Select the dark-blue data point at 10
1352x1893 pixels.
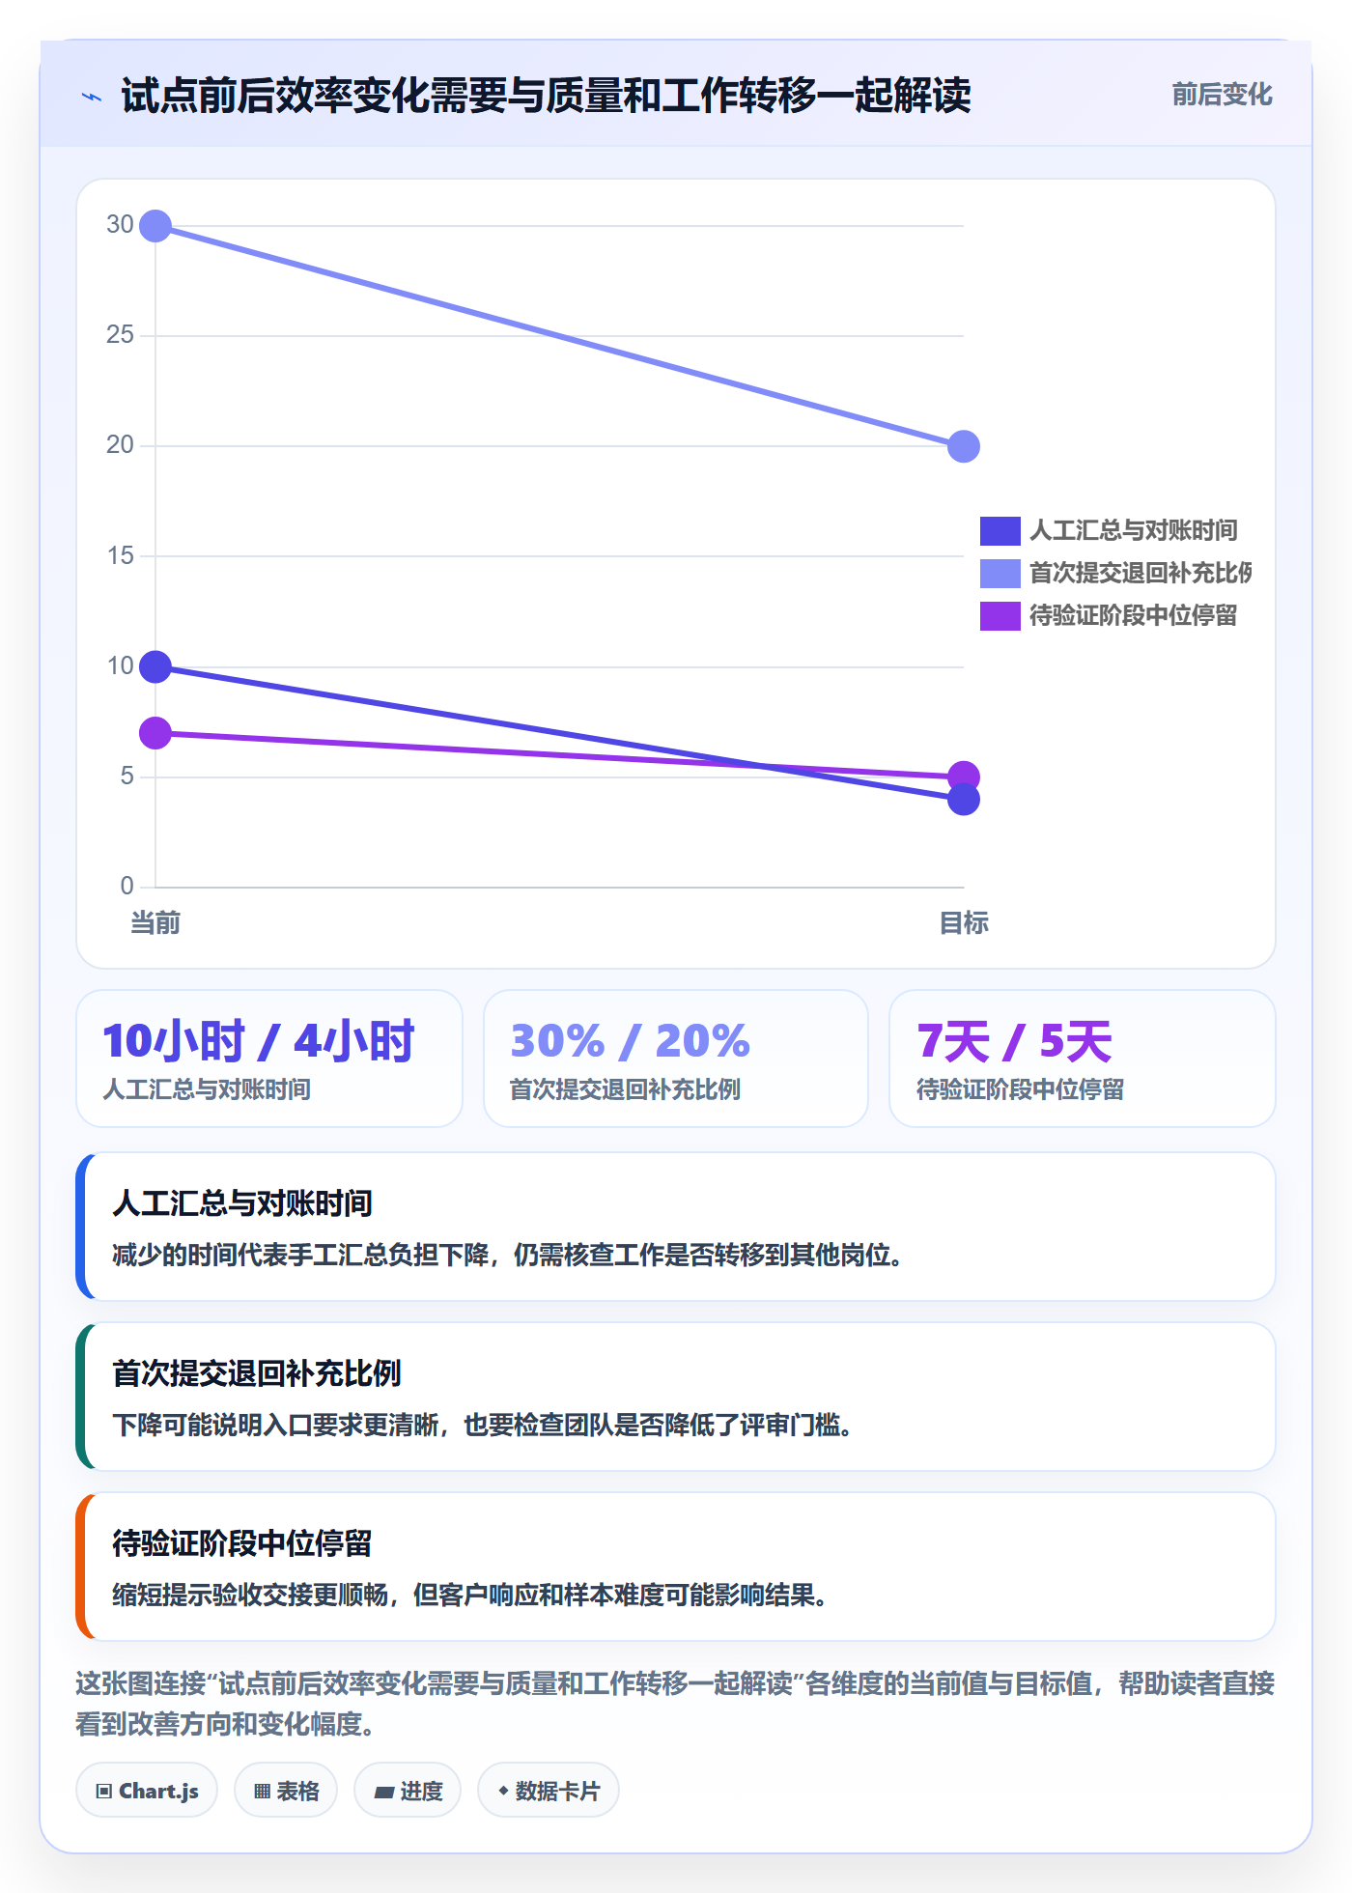[155, 666]
